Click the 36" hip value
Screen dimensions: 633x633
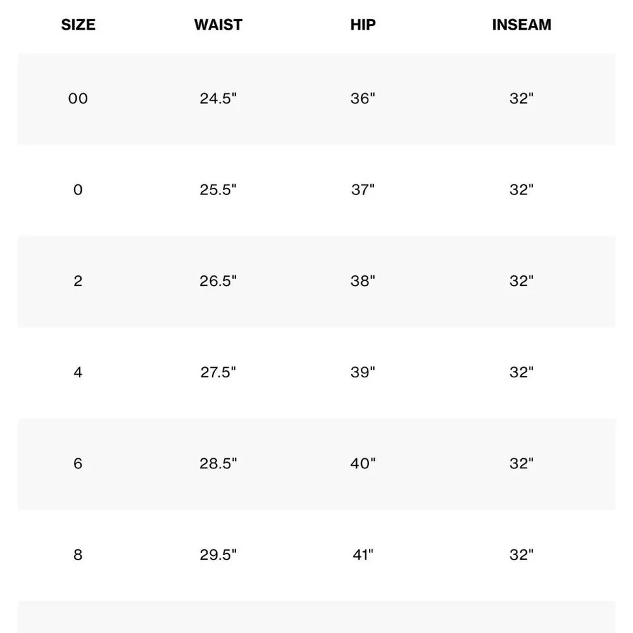click(x=363, y=99)
